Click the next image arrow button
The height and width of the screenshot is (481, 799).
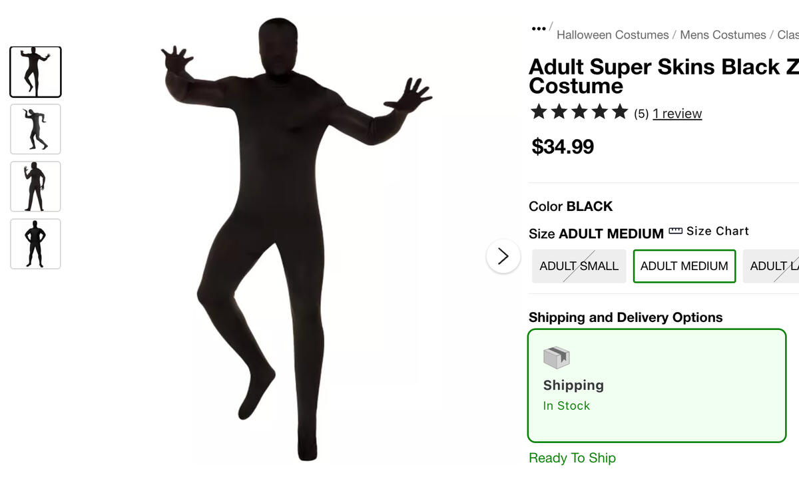pyautogui.click(x=503, y=256)
